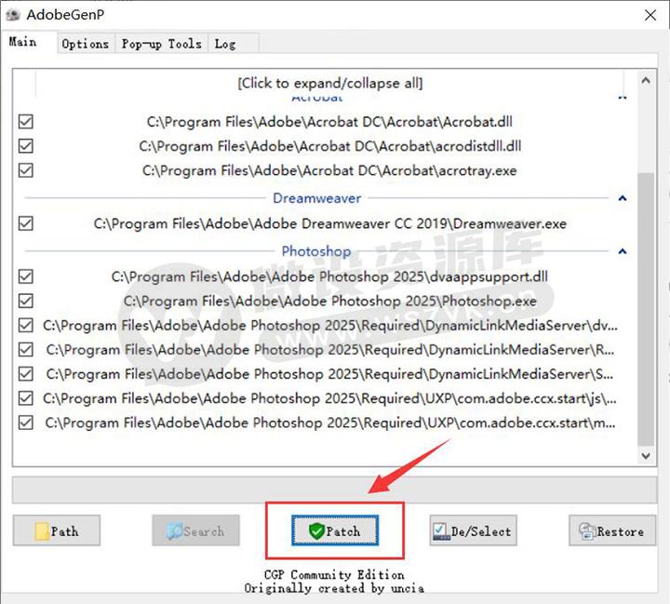The height and width of the screenshot is (604, 670).
Task: Toggle the Dreamweaver.exe checkbox
Action: click(x=26, y=223)
